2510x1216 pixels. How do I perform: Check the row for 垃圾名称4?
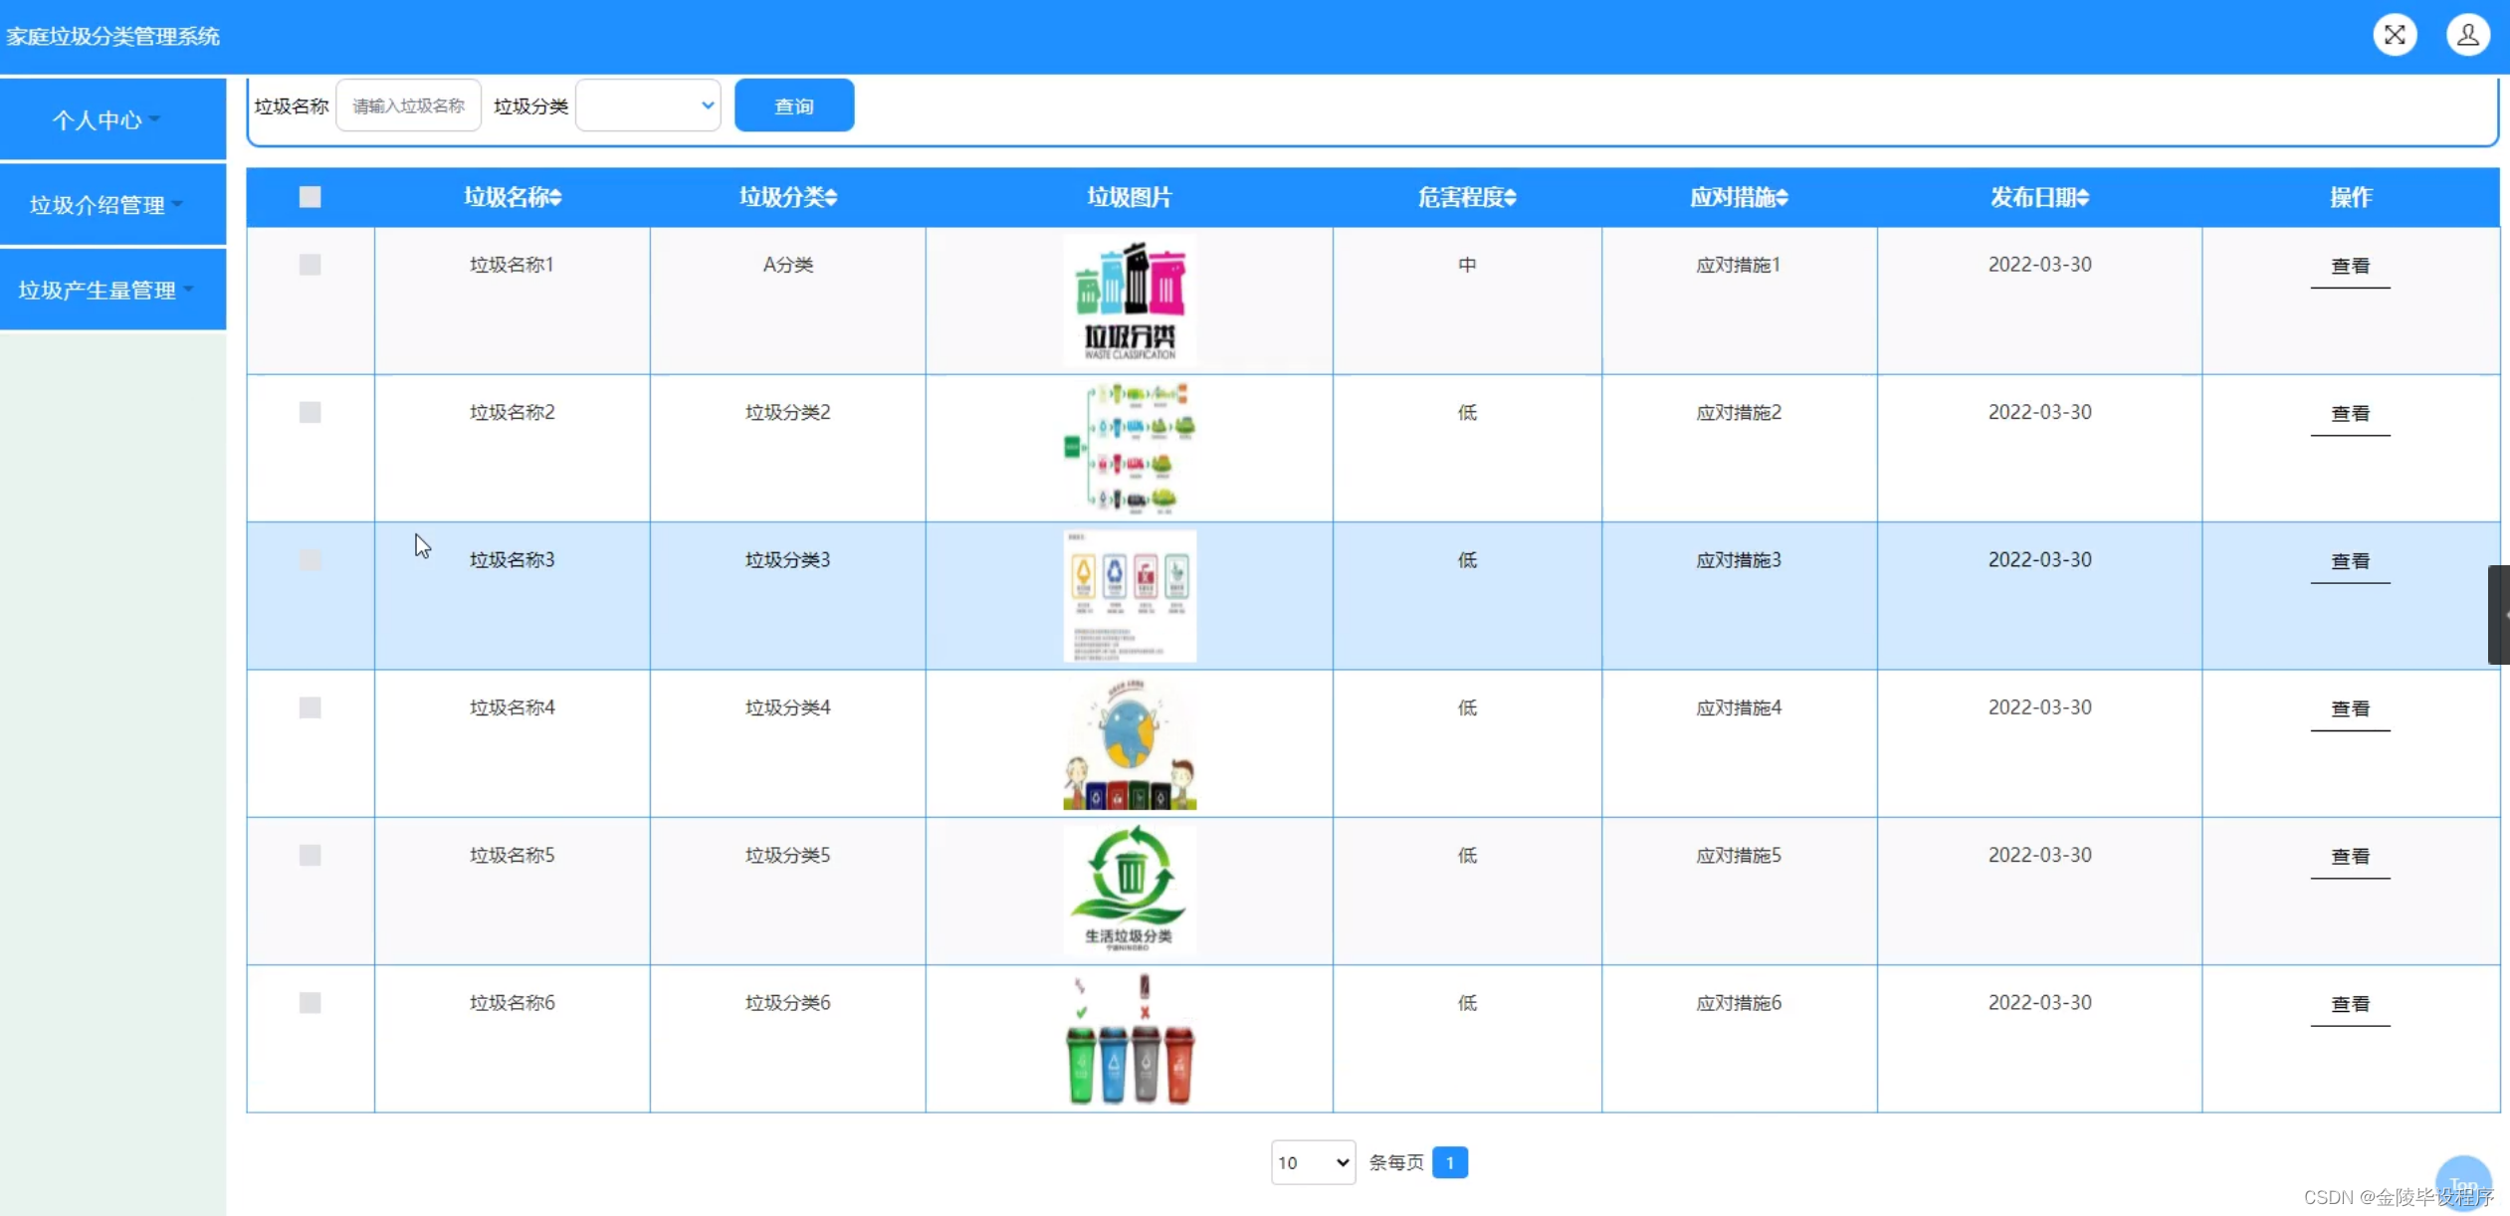tap(310, 708)
